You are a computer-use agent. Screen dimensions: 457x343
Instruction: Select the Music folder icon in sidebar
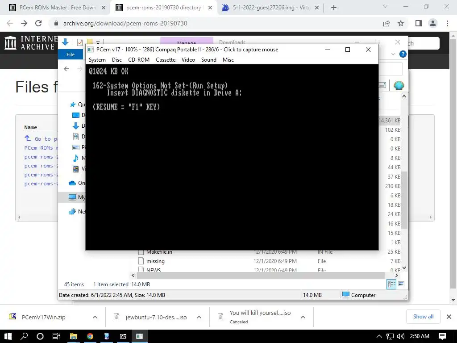pyautogui.click(x=76, y=158)
